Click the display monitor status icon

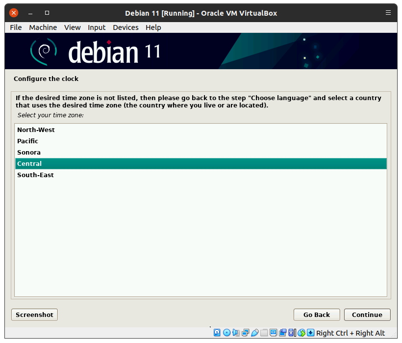(x=273, y=333)
